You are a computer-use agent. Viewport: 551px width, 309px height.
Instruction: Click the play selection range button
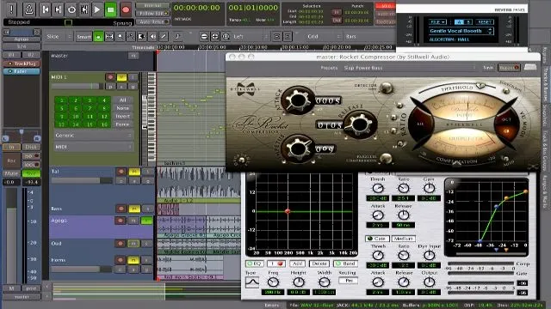point(84,9)
